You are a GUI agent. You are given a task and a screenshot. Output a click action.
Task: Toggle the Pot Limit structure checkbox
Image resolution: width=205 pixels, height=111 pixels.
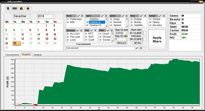[x=68, y=37]
